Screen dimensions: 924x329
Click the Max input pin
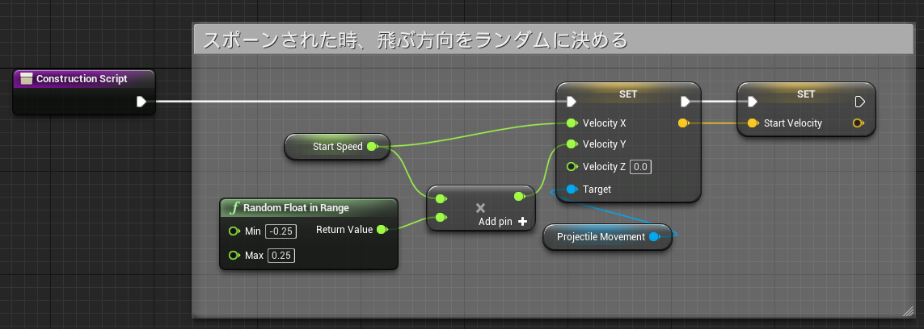[x=234, y=256]
